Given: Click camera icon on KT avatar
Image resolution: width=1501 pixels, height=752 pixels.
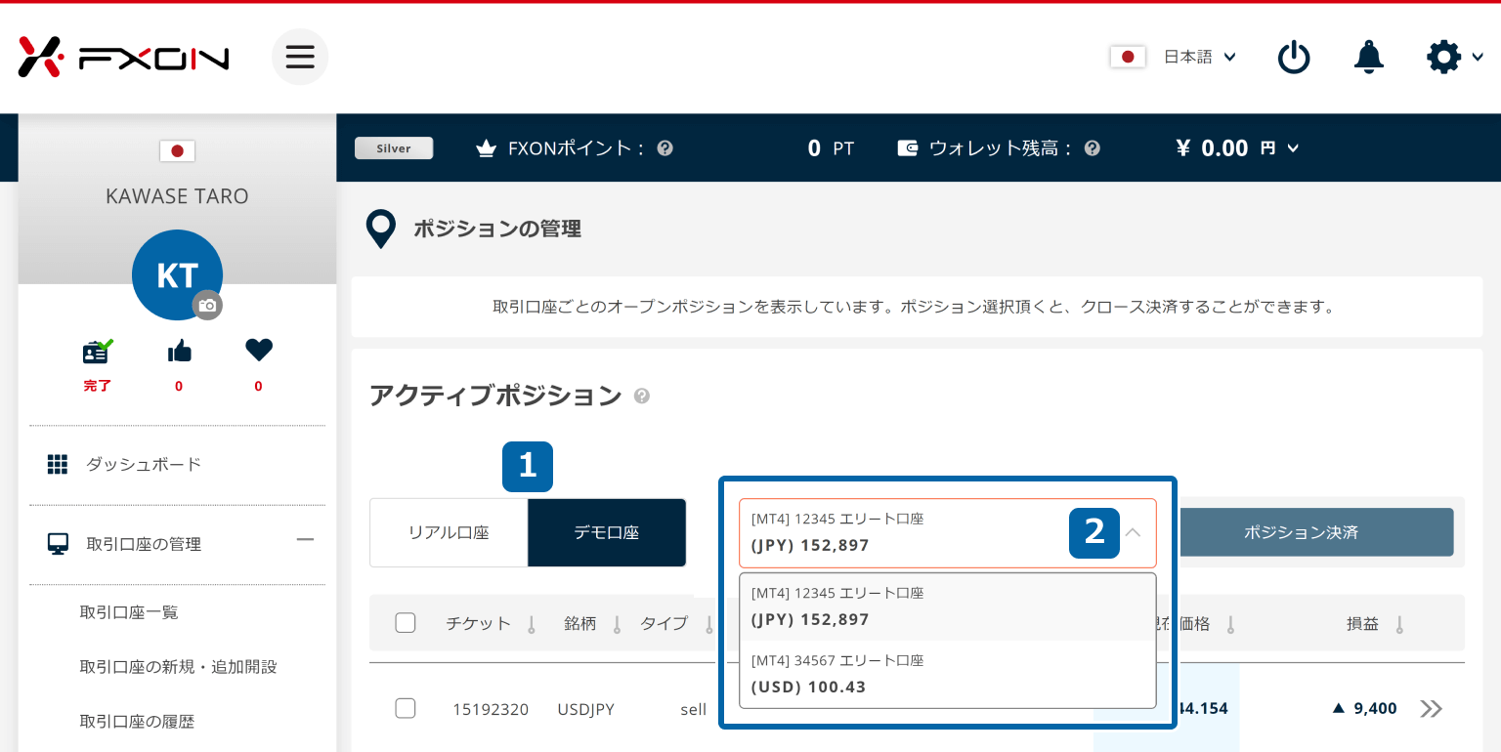Looking at the screenshot, I should tap(207, 306).
